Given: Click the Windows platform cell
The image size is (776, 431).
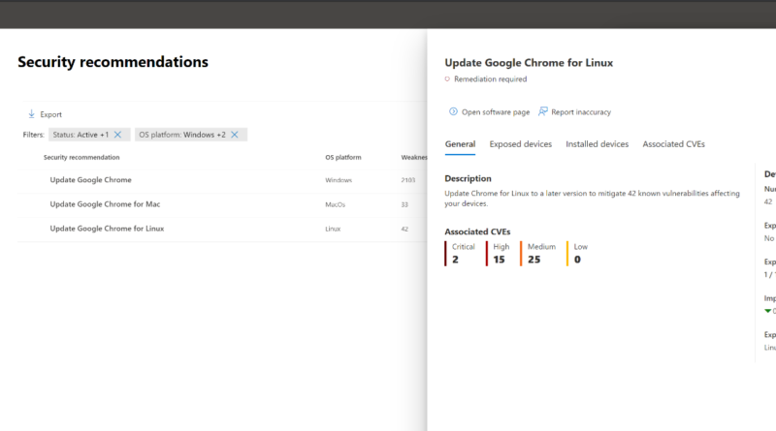Looking at the screenshot, I should pos(339,180).
